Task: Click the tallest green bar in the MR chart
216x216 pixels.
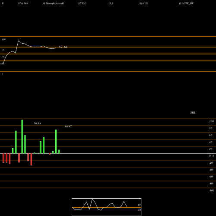Action: 22,137
